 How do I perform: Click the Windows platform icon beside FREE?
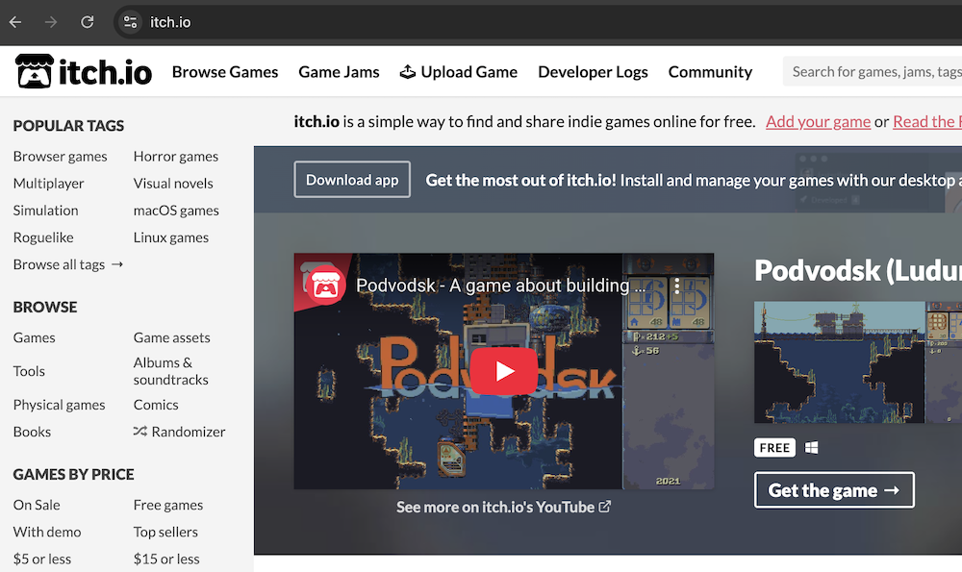click(x=811, y=448)
